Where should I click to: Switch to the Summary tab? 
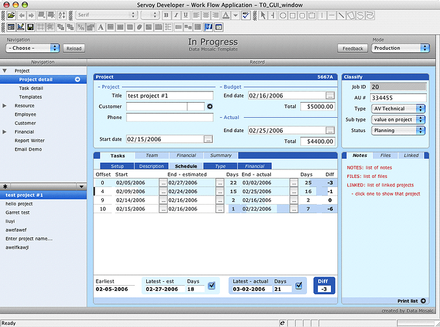(221, 156)
